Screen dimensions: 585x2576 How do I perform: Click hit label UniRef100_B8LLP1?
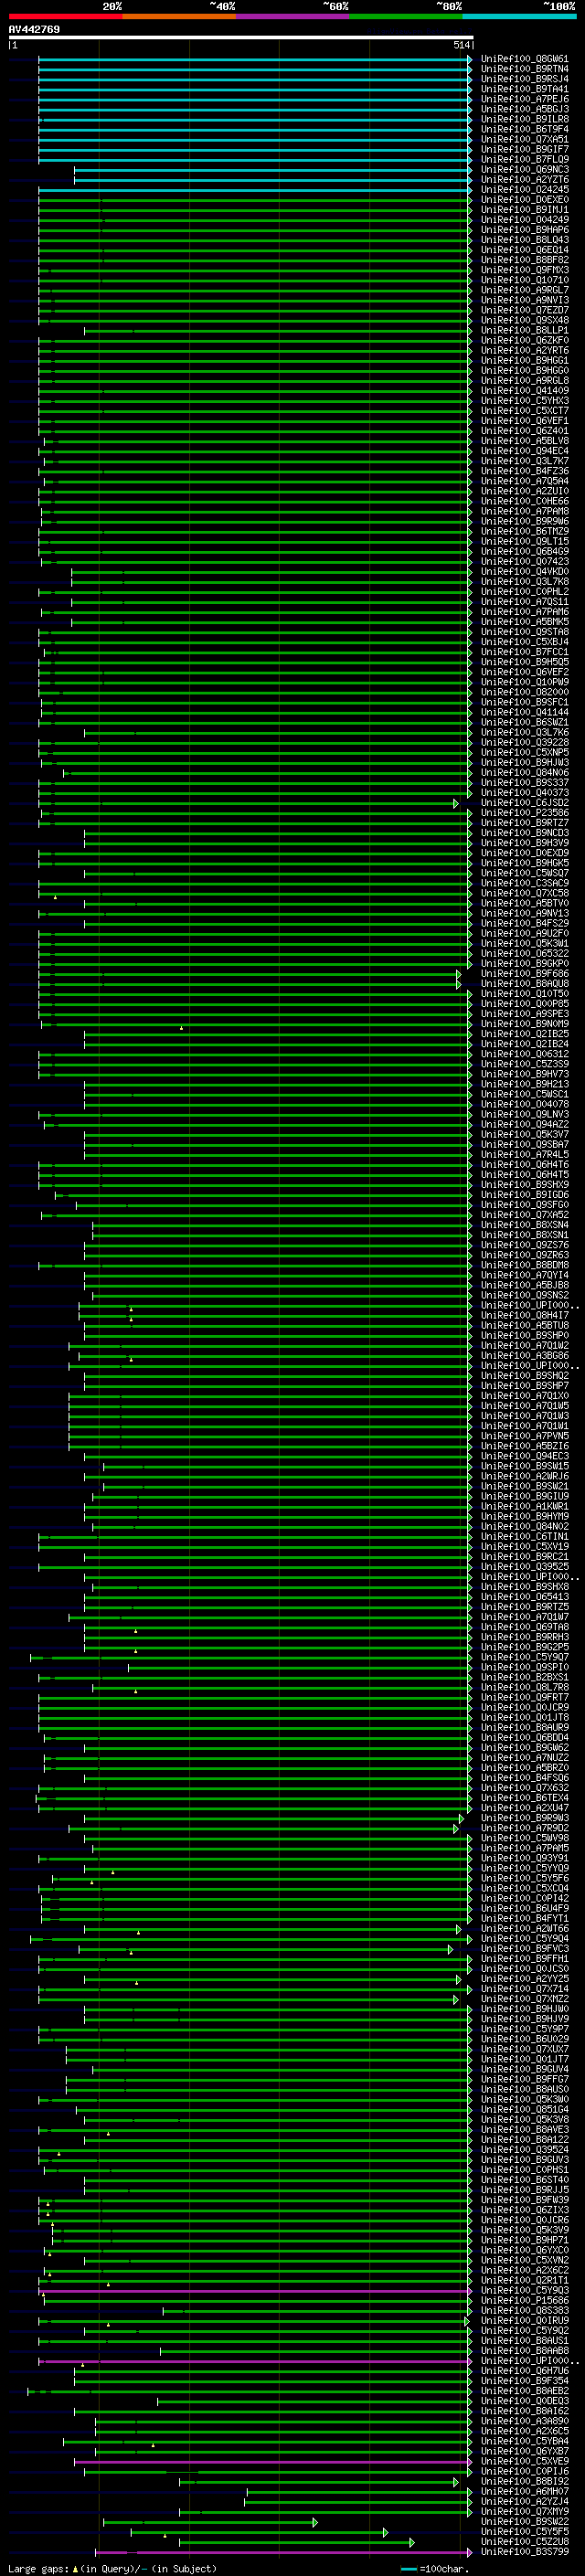coord(525,330)
